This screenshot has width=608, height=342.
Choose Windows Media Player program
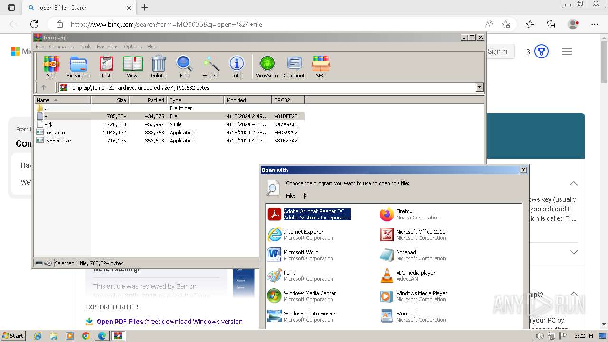pyautogui.click(x=414, y=296)
